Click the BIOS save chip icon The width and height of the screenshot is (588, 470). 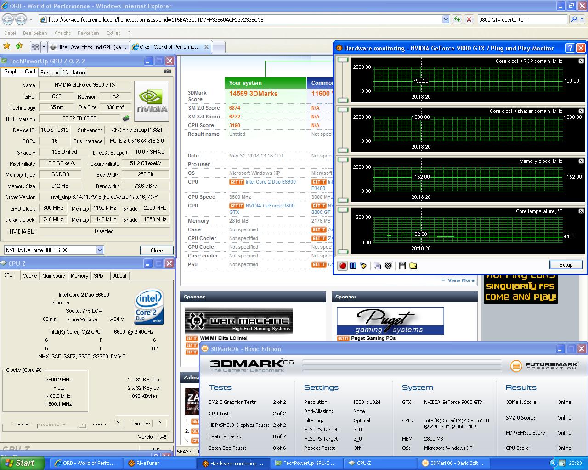125,118
